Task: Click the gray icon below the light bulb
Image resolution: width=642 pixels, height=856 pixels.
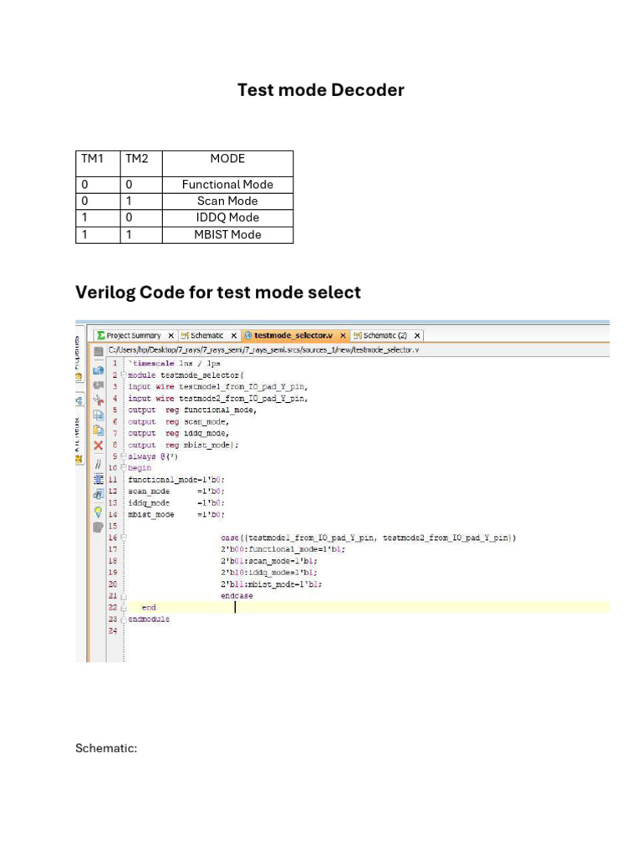Action: pos(99,527)
